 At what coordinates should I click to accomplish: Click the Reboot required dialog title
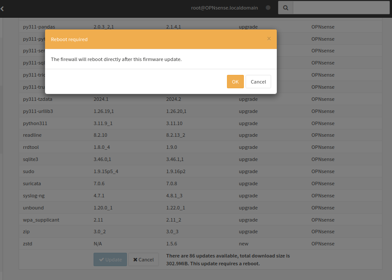click(x=69, y=39)
